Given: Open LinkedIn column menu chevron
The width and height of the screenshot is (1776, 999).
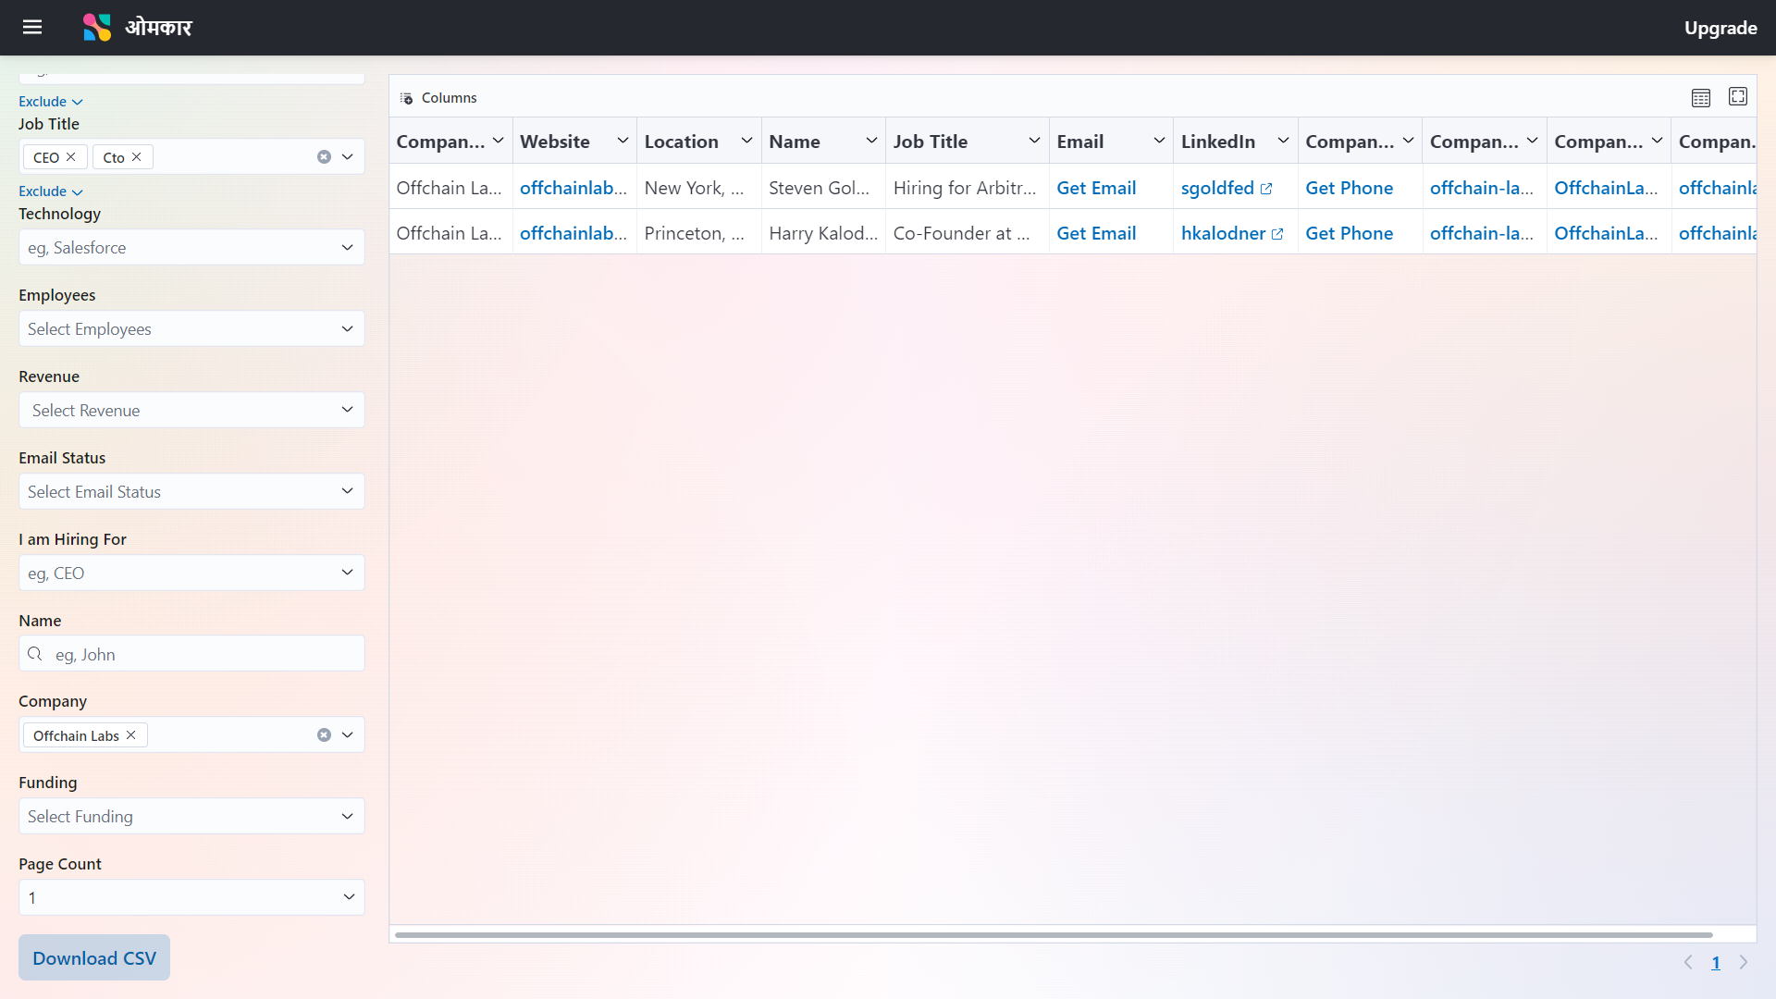Looking at the screenshot, I should tap(1283, 141).
